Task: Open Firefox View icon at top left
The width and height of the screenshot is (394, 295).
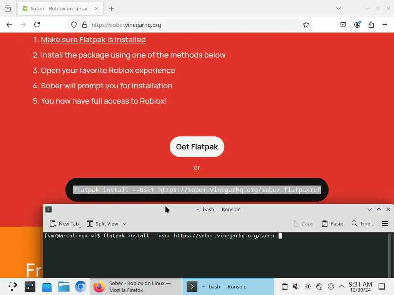Action: coord(8,8)
